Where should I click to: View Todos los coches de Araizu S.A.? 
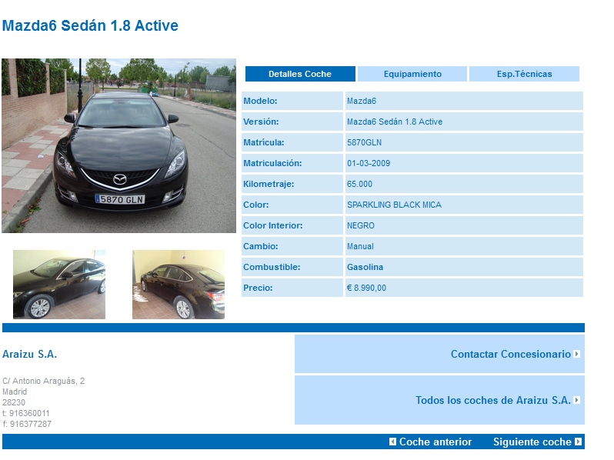tap(493, 401)
